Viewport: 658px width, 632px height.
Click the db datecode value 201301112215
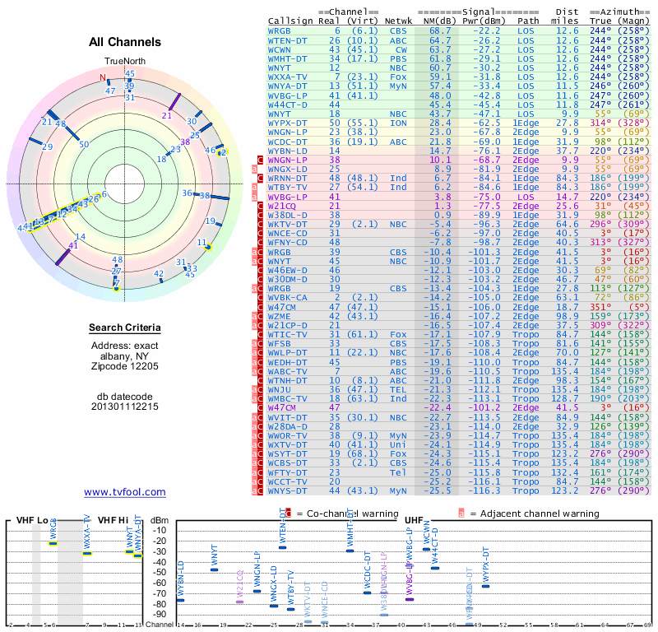125,407
